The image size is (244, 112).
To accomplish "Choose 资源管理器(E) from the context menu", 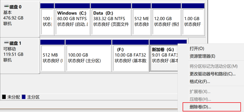I will (x=202, y=56).
